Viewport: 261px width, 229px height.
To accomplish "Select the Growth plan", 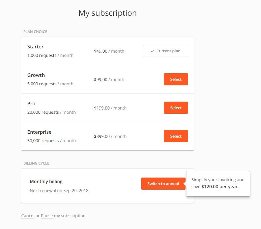I will pos(176,79).
